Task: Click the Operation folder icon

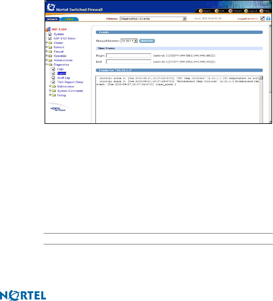Action: tap(50, 56)
